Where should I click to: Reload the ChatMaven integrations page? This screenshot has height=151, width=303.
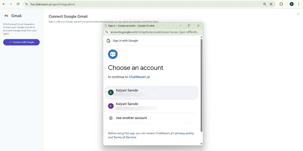point(18,4)
